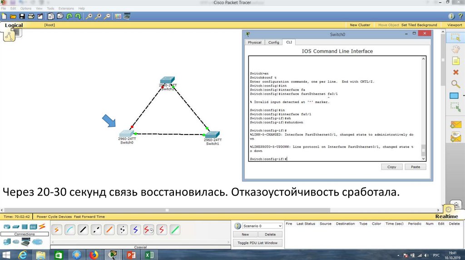This screenshot has height=260, width=465.
Task: Select the Copper Straight-Through cable
Action: [83, 230]
